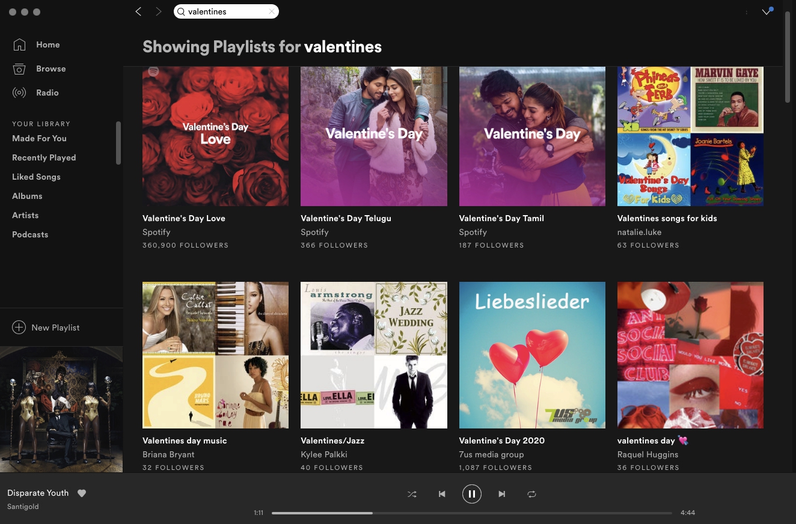Open Anti Social Club valentines cover

690,355
